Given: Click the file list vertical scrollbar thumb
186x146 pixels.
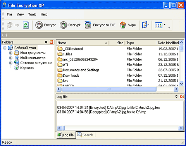Looking at the screenshot, I should click(181, 48).
